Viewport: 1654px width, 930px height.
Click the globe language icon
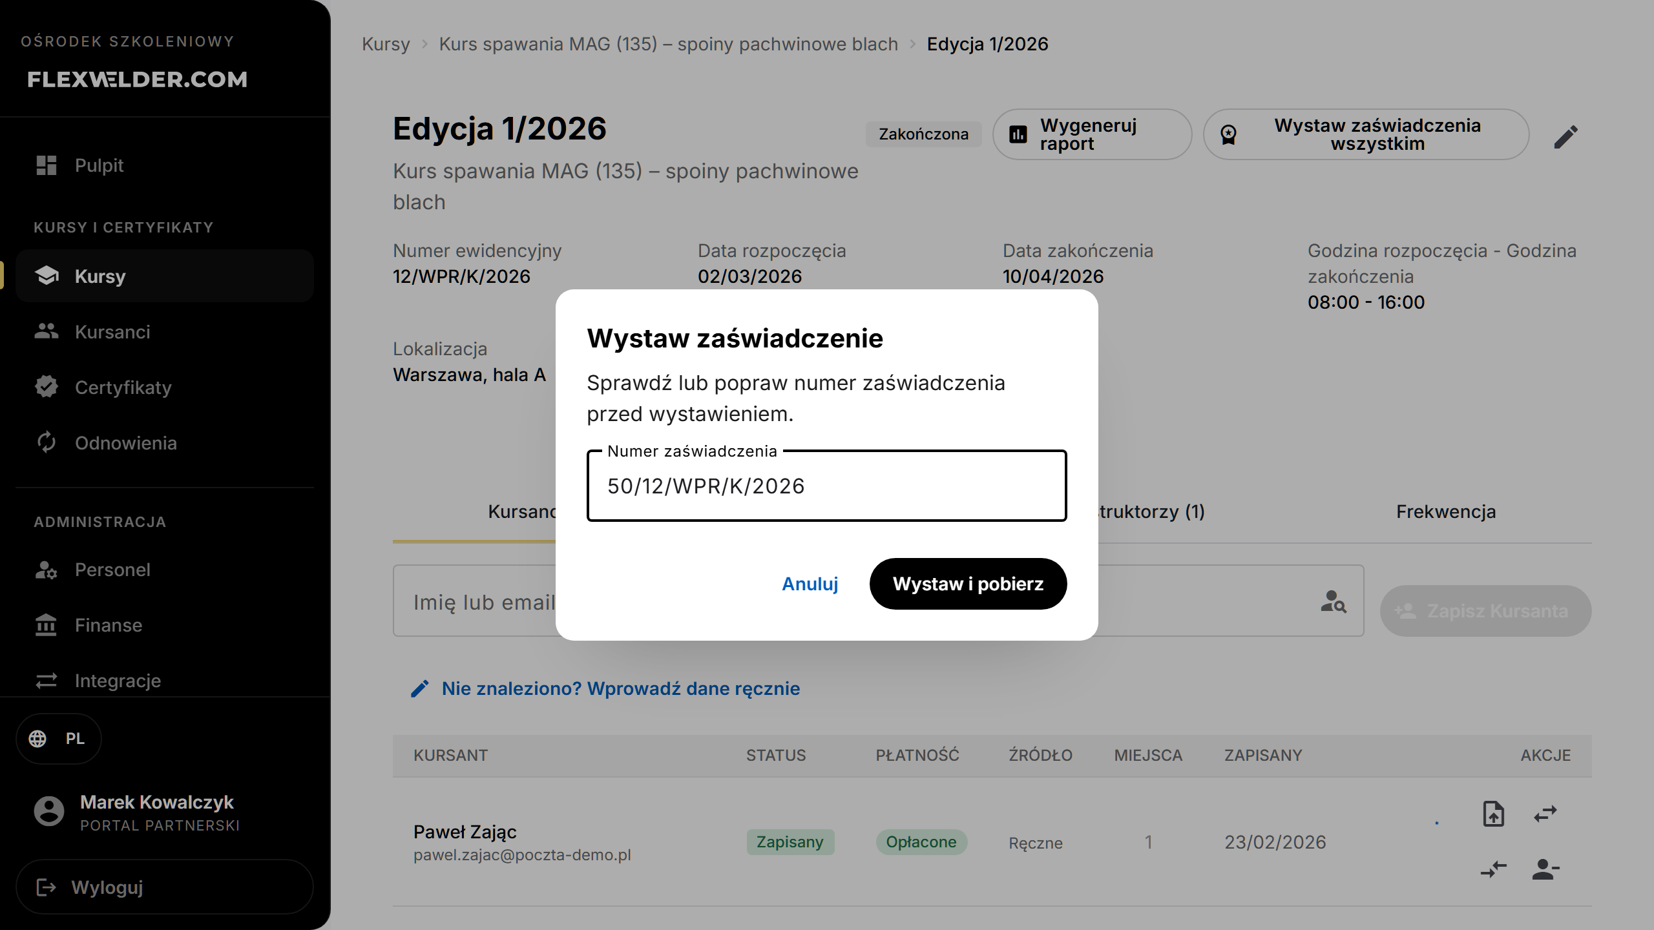[37, 738]
